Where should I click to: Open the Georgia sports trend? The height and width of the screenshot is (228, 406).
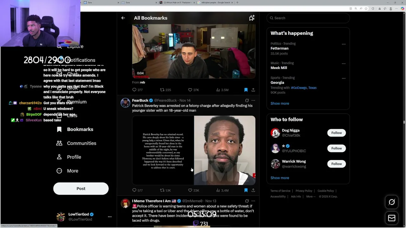click(277, 83)
